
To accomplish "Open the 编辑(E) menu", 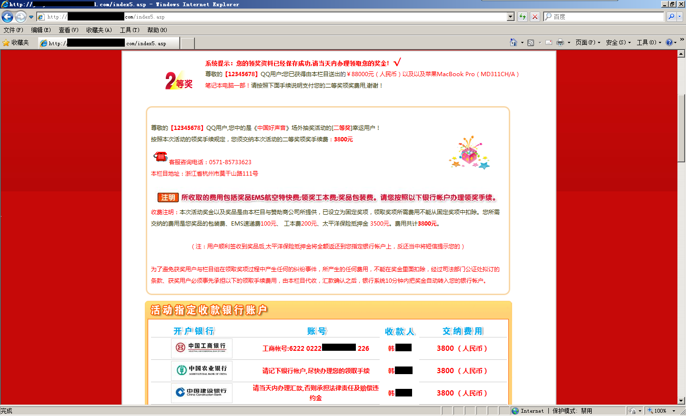I will 41,30.
